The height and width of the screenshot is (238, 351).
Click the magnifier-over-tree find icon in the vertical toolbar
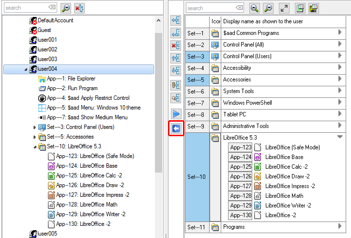[x=176, y=98]
